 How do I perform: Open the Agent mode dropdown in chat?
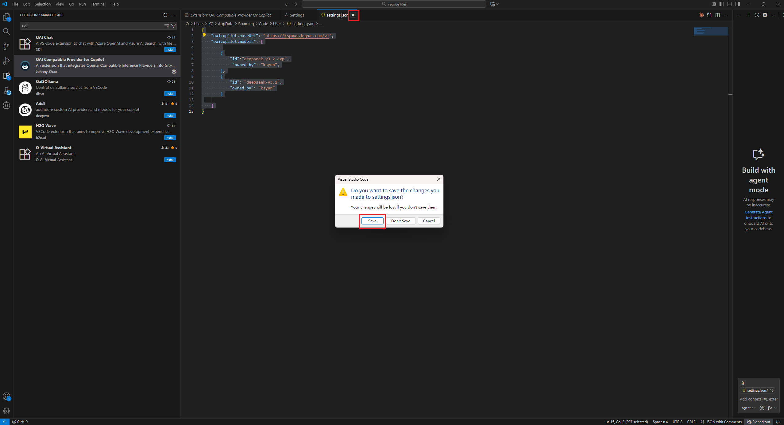747,408
